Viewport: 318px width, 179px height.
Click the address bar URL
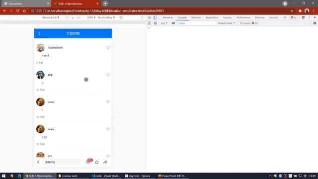104,11
